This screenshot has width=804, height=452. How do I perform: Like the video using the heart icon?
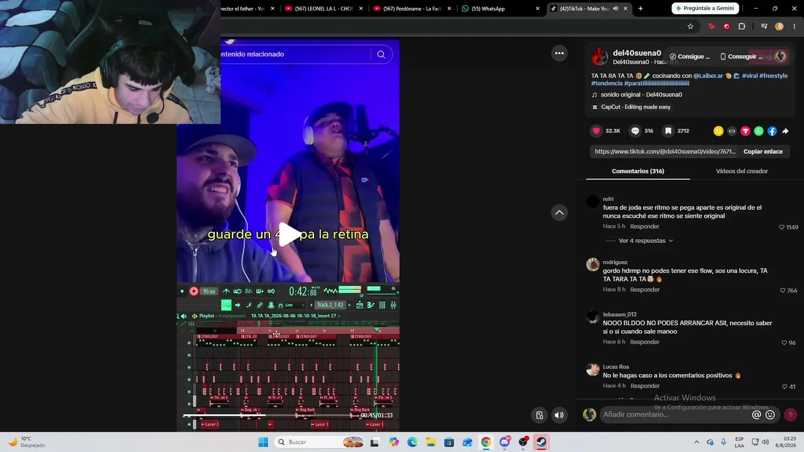click(596, 131)
